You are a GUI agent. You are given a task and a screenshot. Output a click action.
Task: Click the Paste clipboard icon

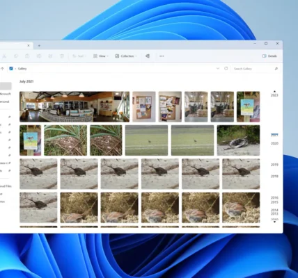point(27,56)
